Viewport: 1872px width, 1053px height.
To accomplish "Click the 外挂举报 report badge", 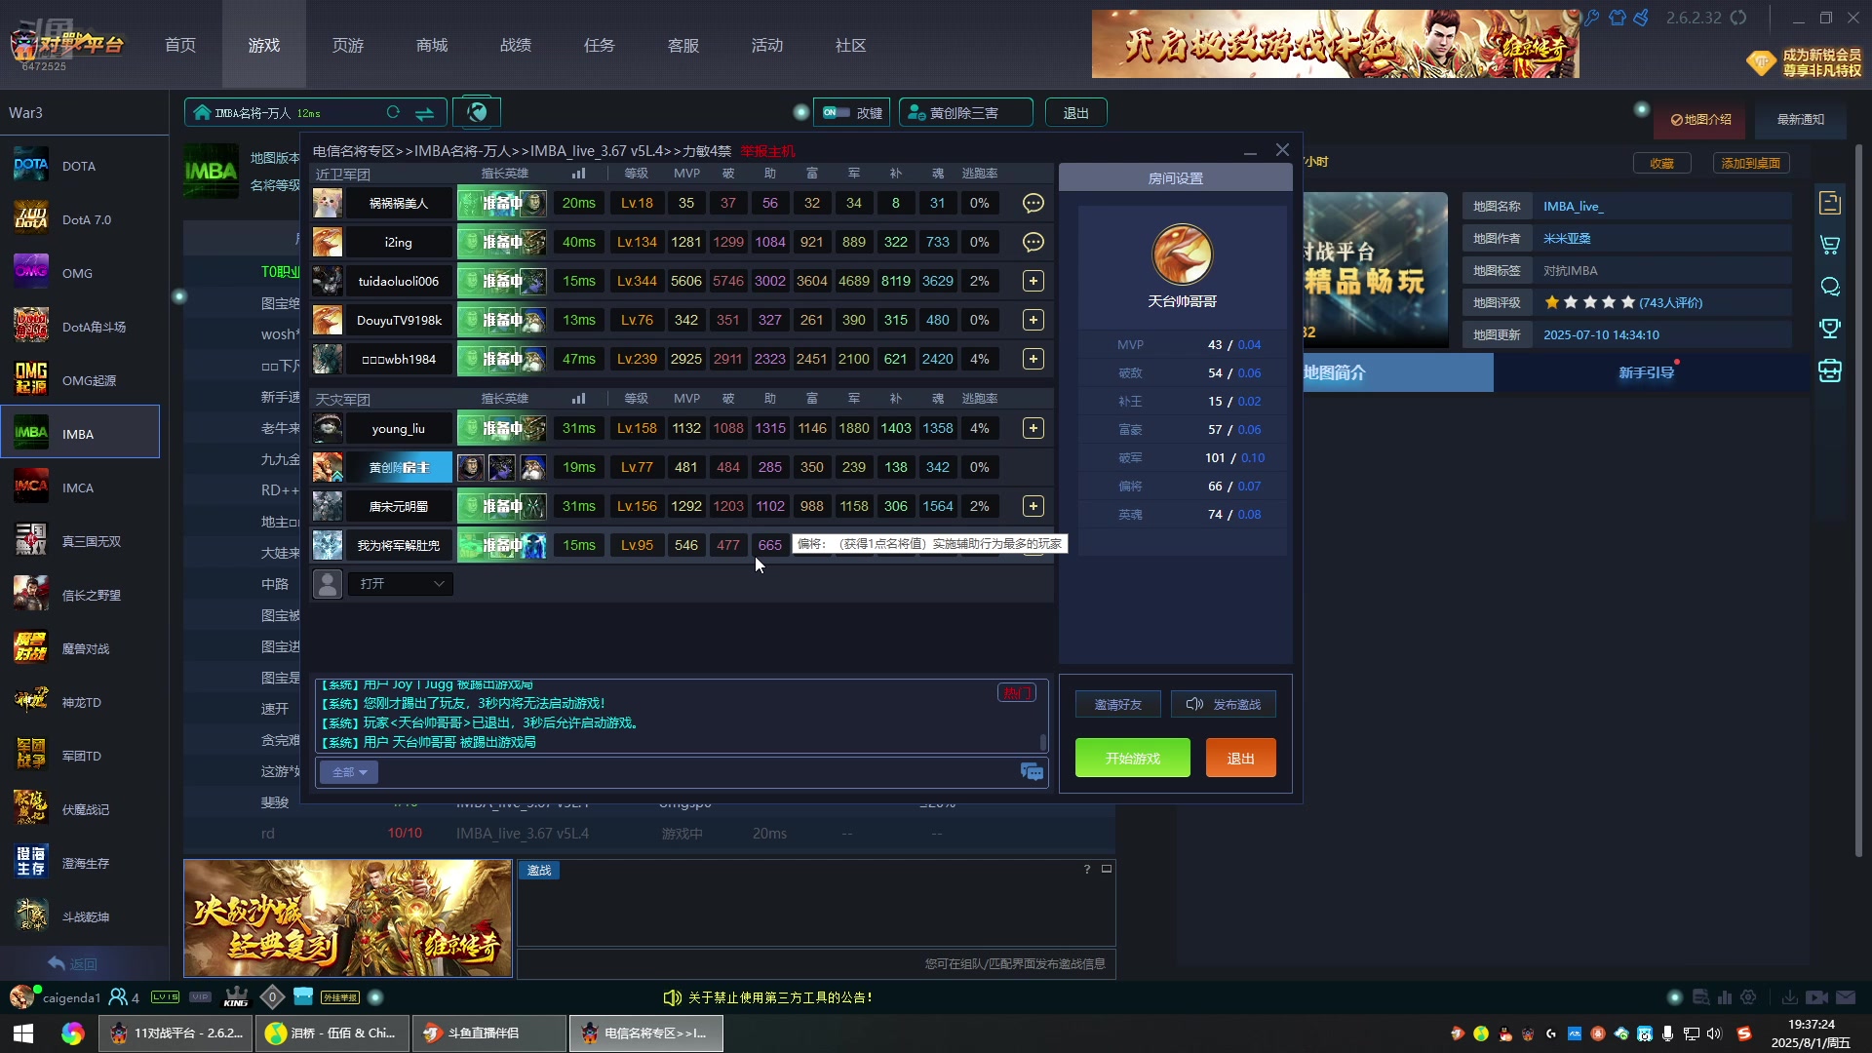I will pos(340,997).
